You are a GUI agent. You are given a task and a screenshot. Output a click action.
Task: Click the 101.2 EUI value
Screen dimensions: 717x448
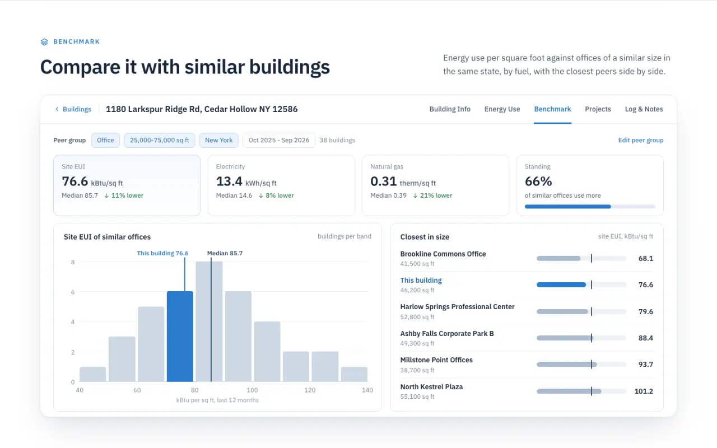coord(644,391)
